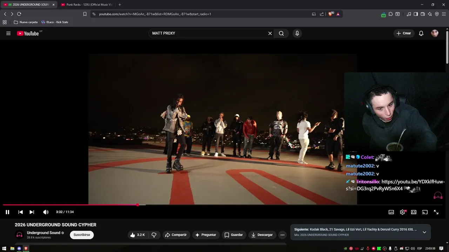The image size is (449, 252).
Task: Reload the current page
Action: (19, 14)
